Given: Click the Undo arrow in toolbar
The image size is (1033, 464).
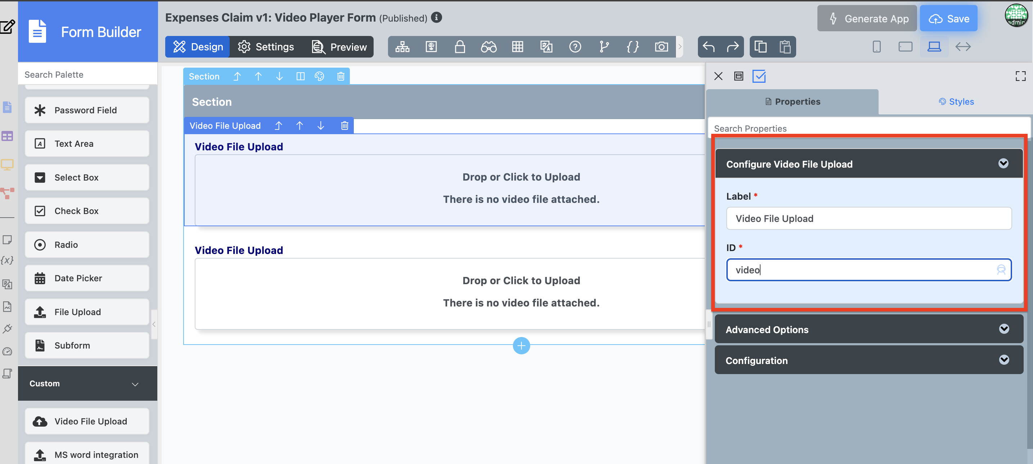Looking at the screenshot, I should [709, 47].
